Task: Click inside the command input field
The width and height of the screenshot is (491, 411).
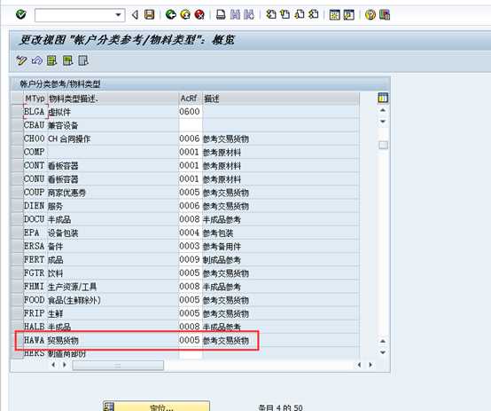Action: 75,15
